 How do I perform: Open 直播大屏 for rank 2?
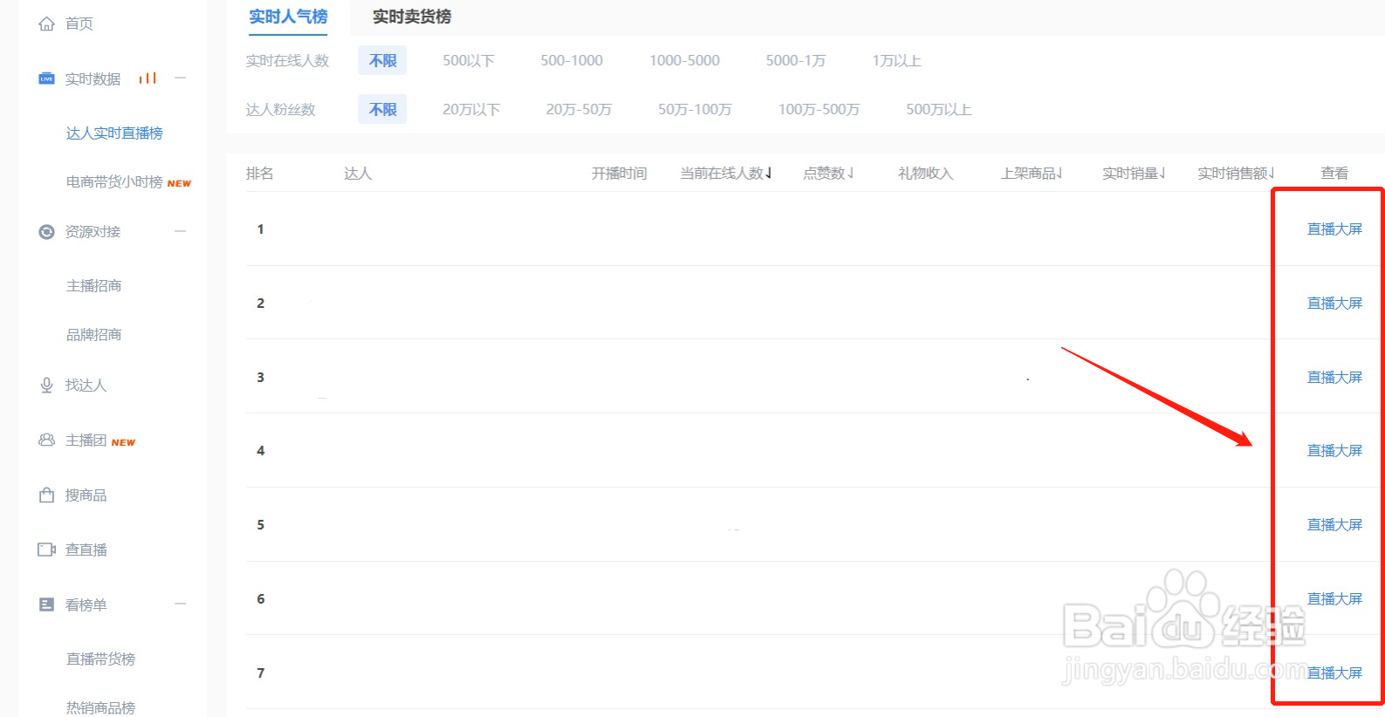tap(1334, 304)
